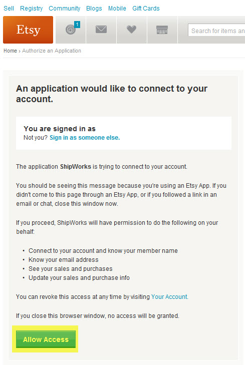This screenshot has height=365, width=245.
Task: Click the blue notification badge showing 1
Action: tap(77, 25)
